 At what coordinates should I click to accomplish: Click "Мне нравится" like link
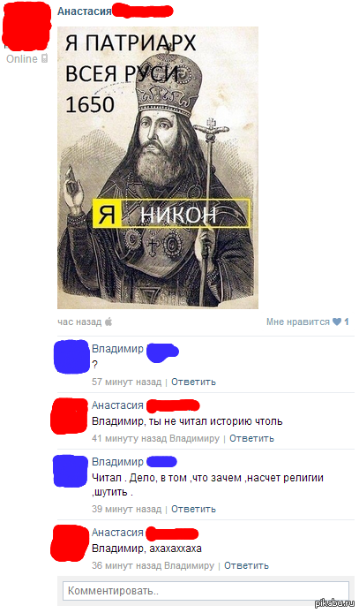[x=298, y=322]
